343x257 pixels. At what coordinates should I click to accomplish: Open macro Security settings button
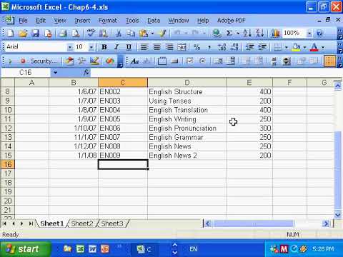(44, 61)
